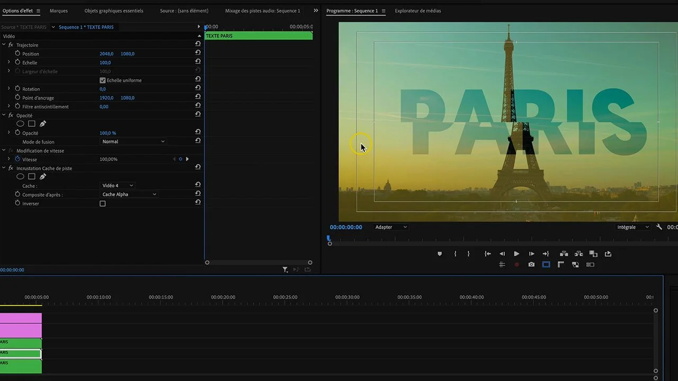Select rectangle mask tool under first Opacité
Viewport: 678px width, 381px height.
(x=32, y=124)
